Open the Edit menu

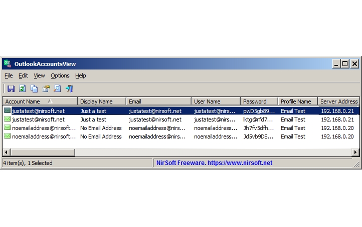23,75
